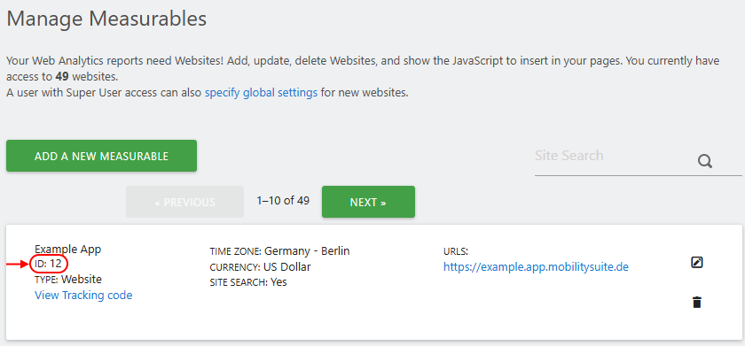Click the Germany - Berlin time zone value
Screen dimensions: 745x346
pos(307,250)
